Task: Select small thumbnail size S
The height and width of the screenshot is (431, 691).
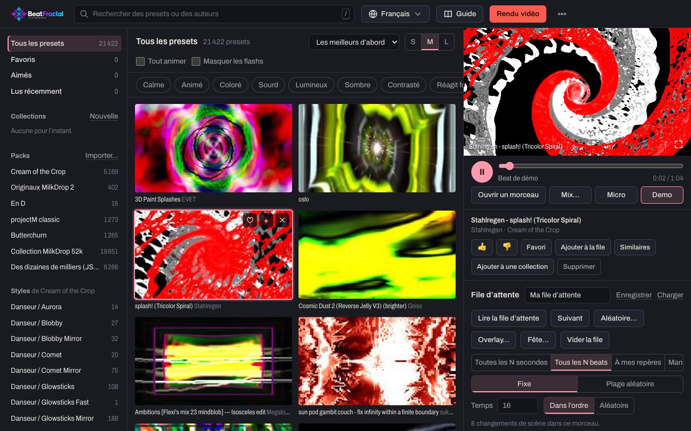Action: 414,42
